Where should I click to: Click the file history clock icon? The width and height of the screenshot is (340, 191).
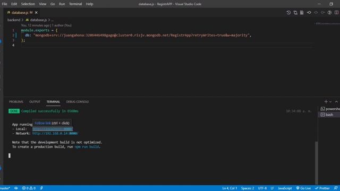[x=288, y=13]
